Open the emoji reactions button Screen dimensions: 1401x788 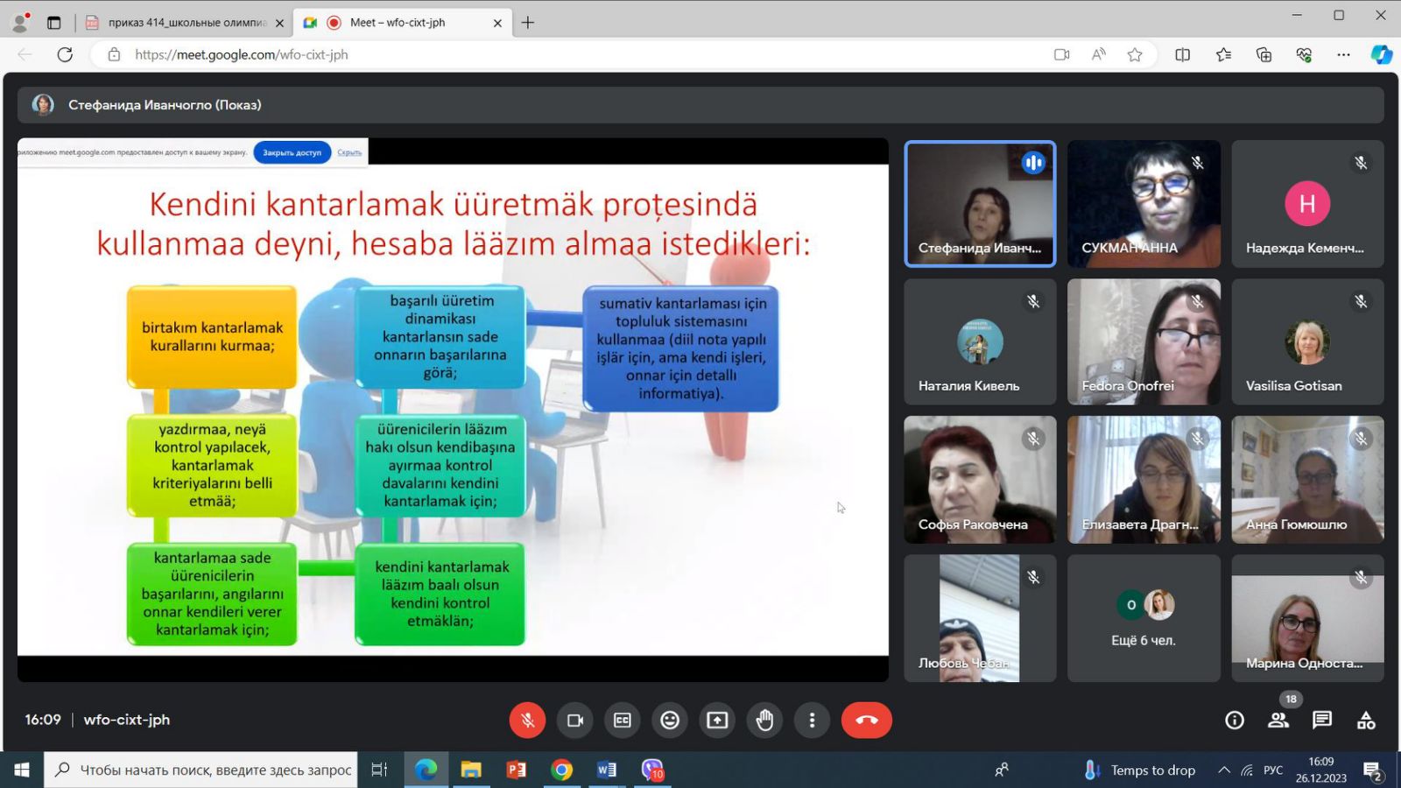(x=670, y=720)
